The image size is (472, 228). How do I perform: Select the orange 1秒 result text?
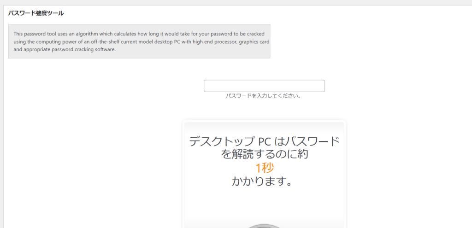pos(264,169)
